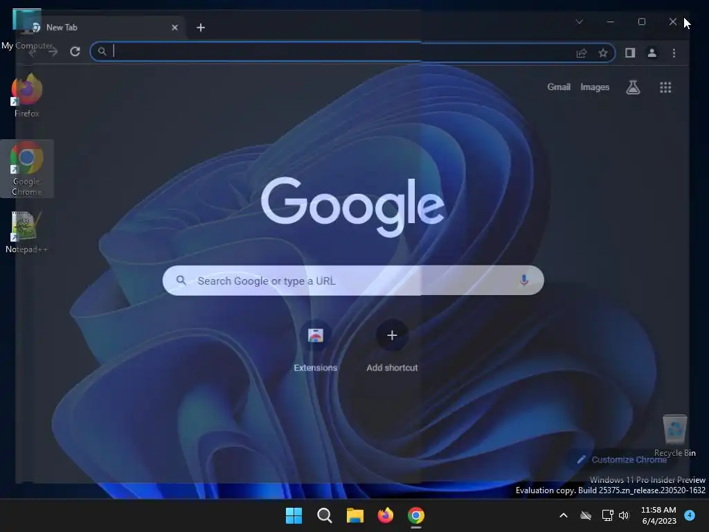Select the Firefox desktop shortcut
Image resolution: width=709 pixels, height=532 pixels.
[27, 96]
